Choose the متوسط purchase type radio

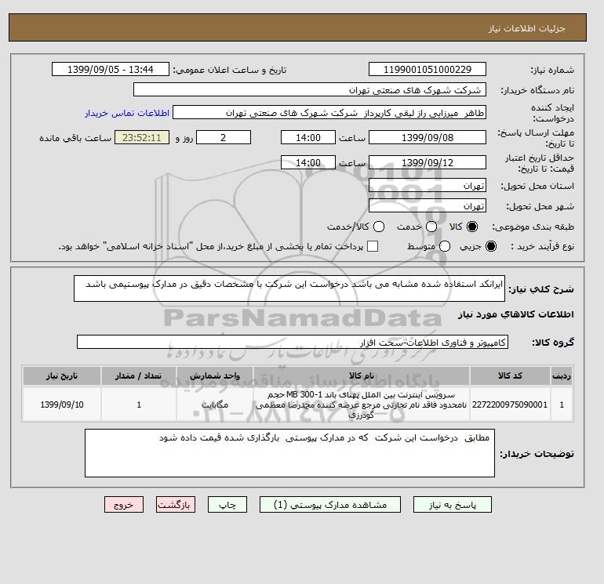(x=445, y=246)
